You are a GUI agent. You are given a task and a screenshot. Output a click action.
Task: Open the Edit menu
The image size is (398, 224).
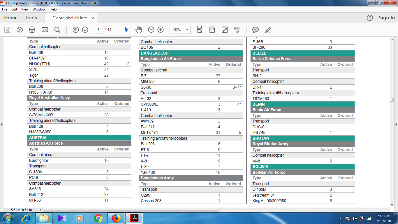click(14, 9)
